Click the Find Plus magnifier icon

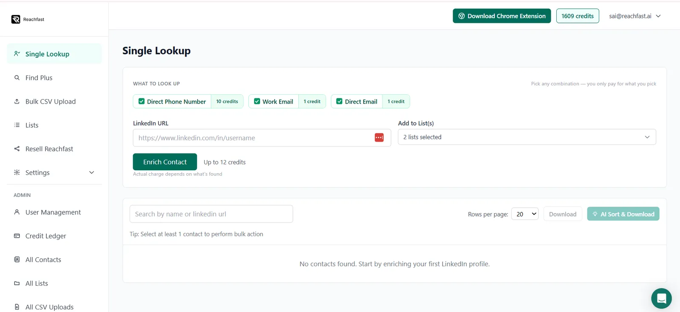[x=17, y=78]
